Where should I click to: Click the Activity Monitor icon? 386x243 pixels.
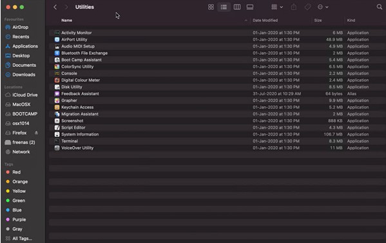57,33
